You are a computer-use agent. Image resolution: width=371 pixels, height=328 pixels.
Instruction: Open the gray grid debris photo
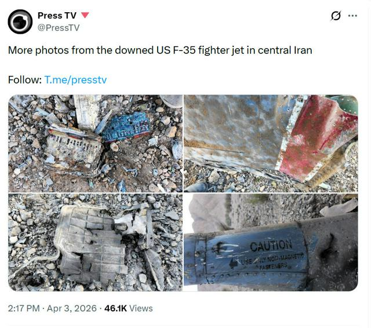[x=95, y=242]
